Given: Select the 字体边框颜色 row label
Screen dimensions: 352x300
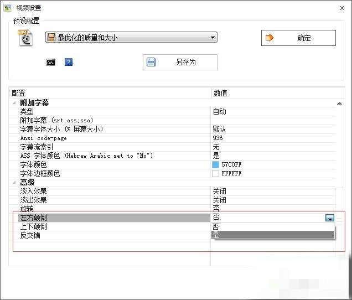Looking at the screenshot, I should click(x=40, y=173).
